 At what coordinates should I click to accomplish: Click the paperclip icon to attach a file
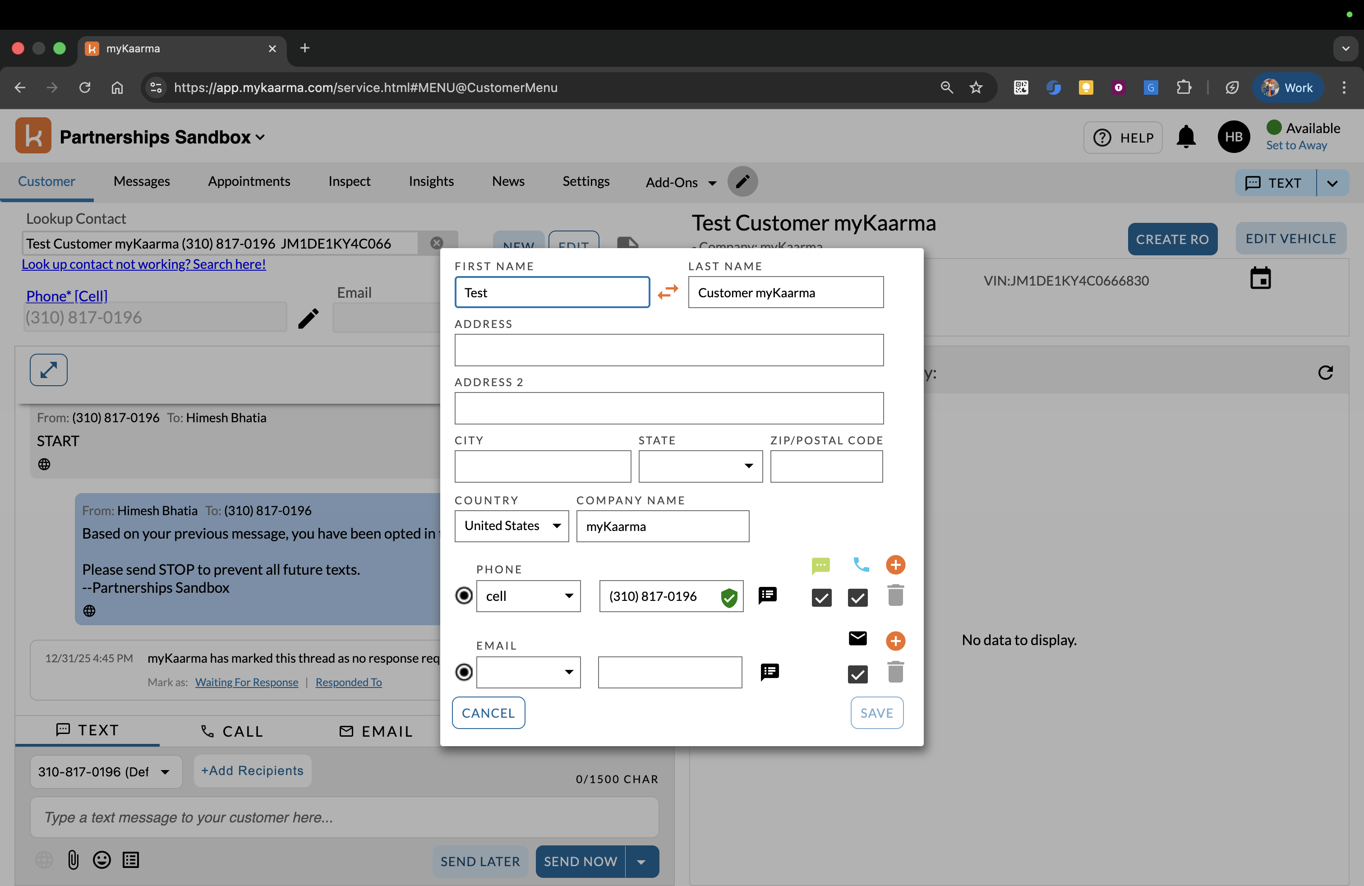tap(73, 860)
